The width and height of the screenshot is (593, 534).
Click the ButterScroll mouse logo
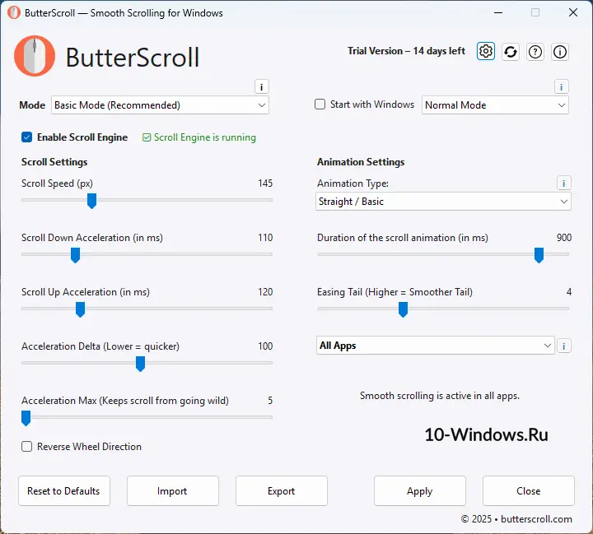point(35,56)
